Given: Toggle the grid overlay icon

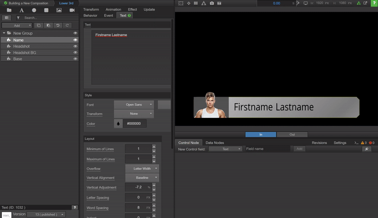Looking at the screenshot, I should (x=196, y=3).
